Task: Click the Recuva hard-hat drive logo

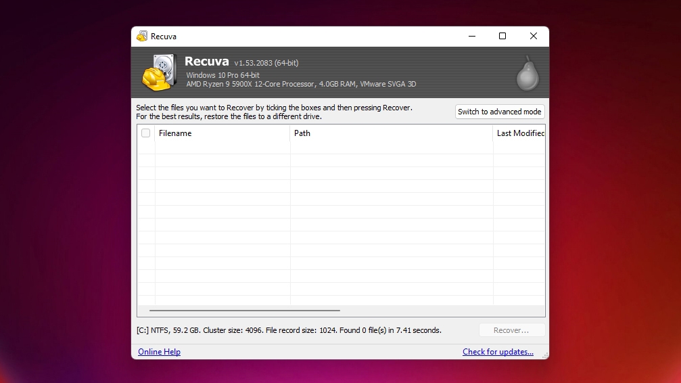Action: click(x=159, y=72)
